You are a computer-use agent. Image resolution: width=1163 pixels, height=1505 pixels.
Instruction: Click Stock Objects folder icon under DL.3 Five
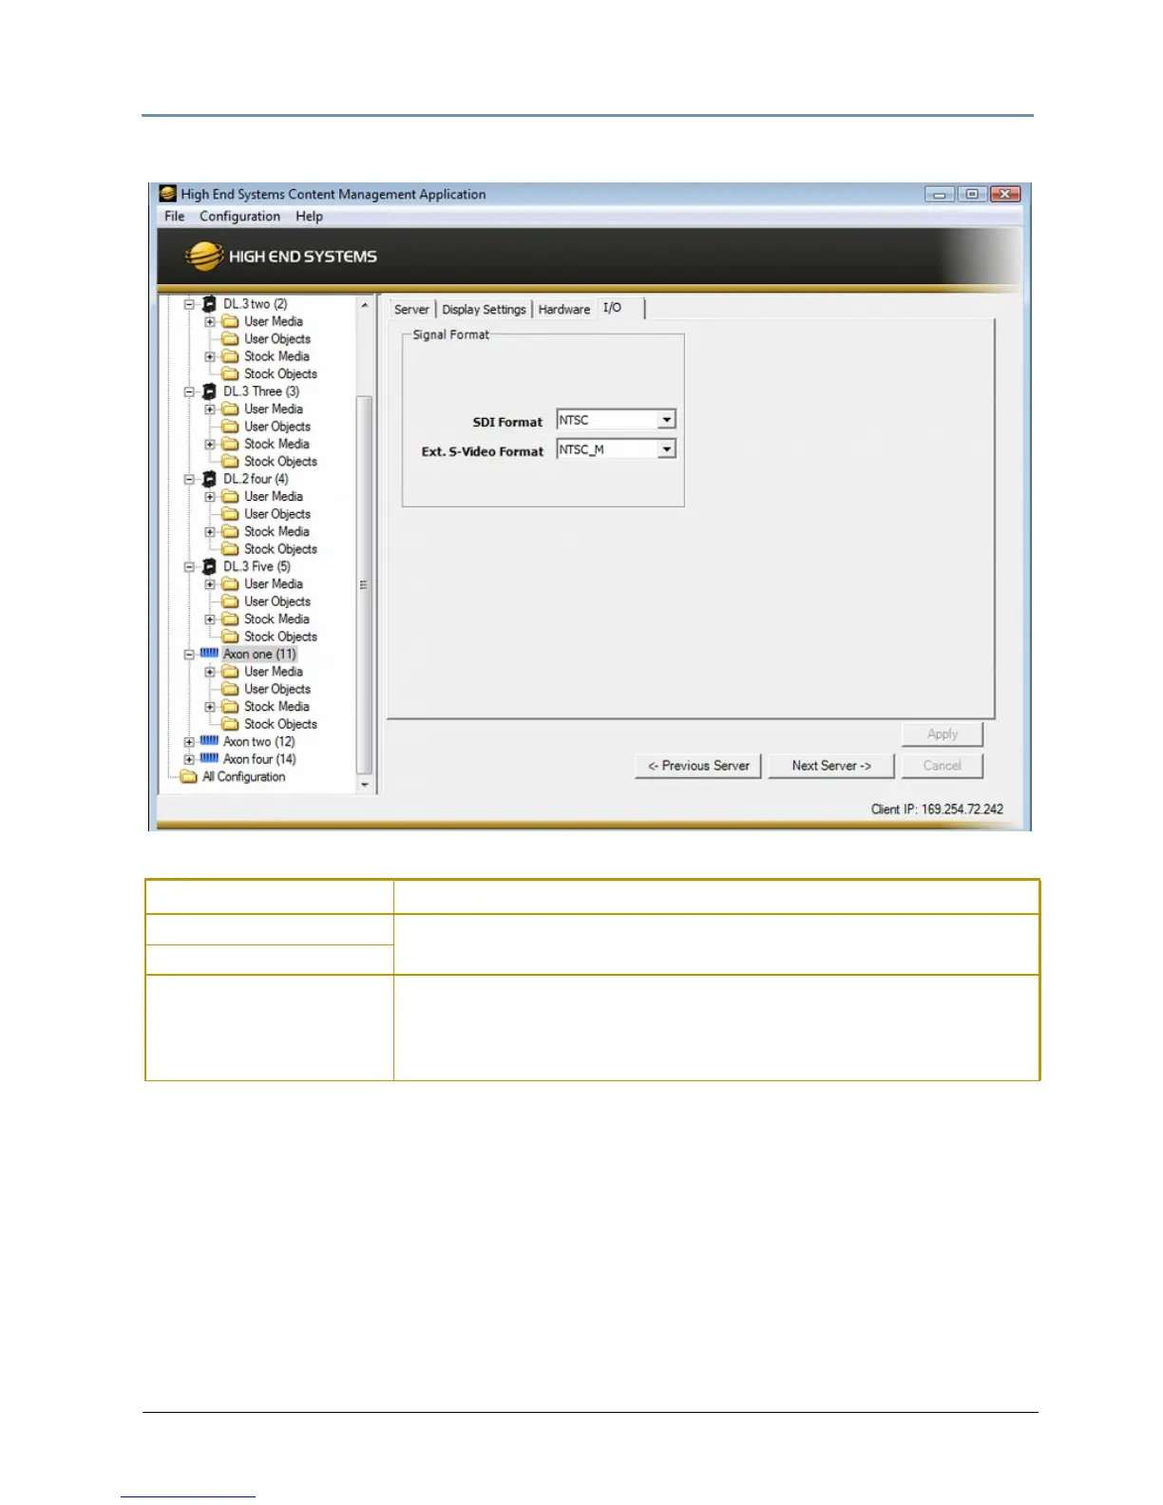[x=230, y=637]
